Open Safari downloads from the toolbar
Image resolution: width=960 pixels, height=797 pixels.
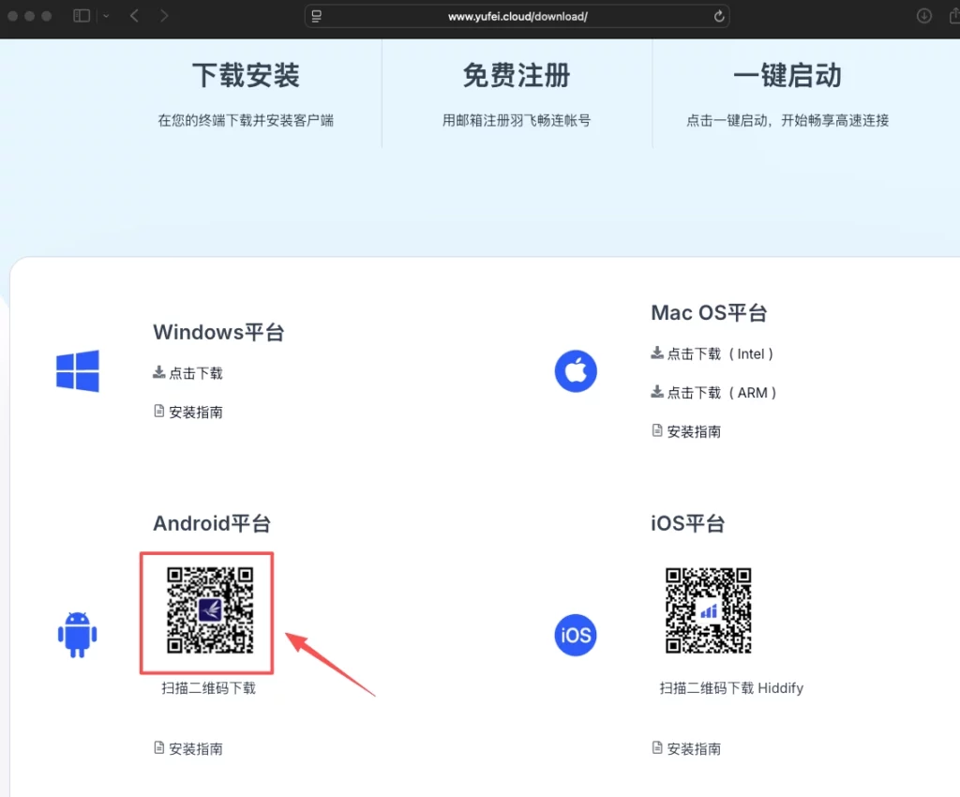(x=923, y=16)
